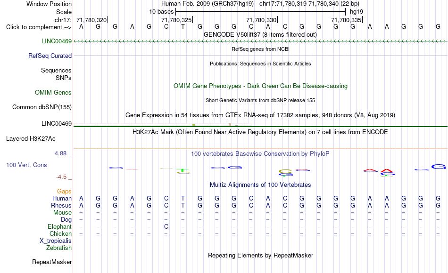The width and height of the screenshot is (448, 273).
Task: Click the Scale label
Action: [64, 12]
